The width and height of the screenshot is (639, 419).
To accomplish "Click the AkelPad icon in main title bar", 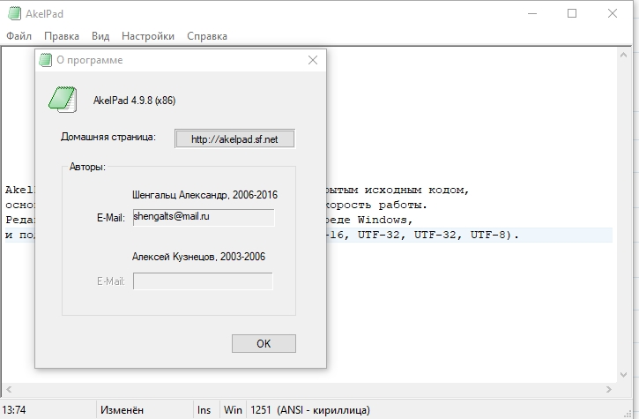I will click(x=14, y=13).
